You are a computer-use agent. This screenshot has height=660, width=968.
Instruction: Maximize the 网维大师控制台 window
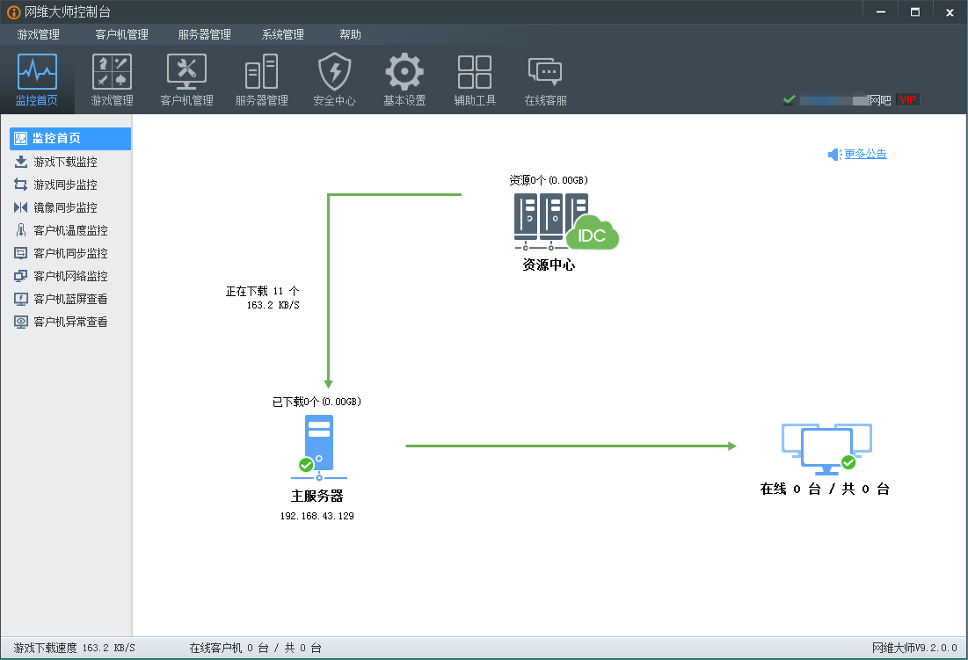point(915,11)
